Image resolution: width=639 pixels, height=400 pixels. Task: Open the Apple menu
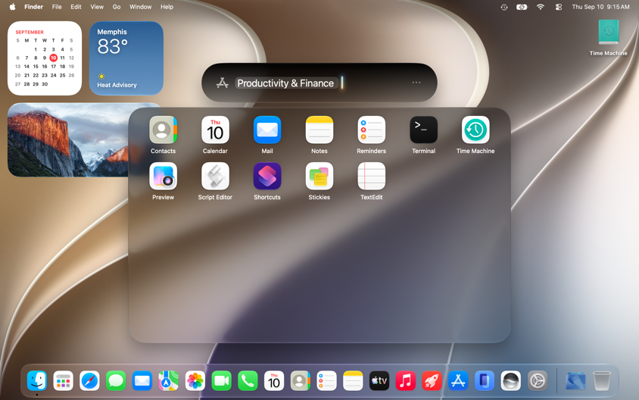12,7
